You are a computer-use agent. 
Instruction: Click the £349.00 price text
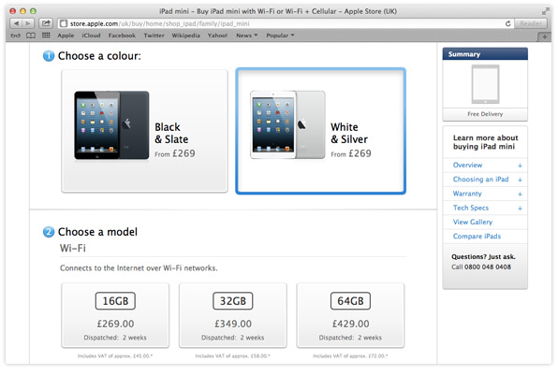point(233,324)
